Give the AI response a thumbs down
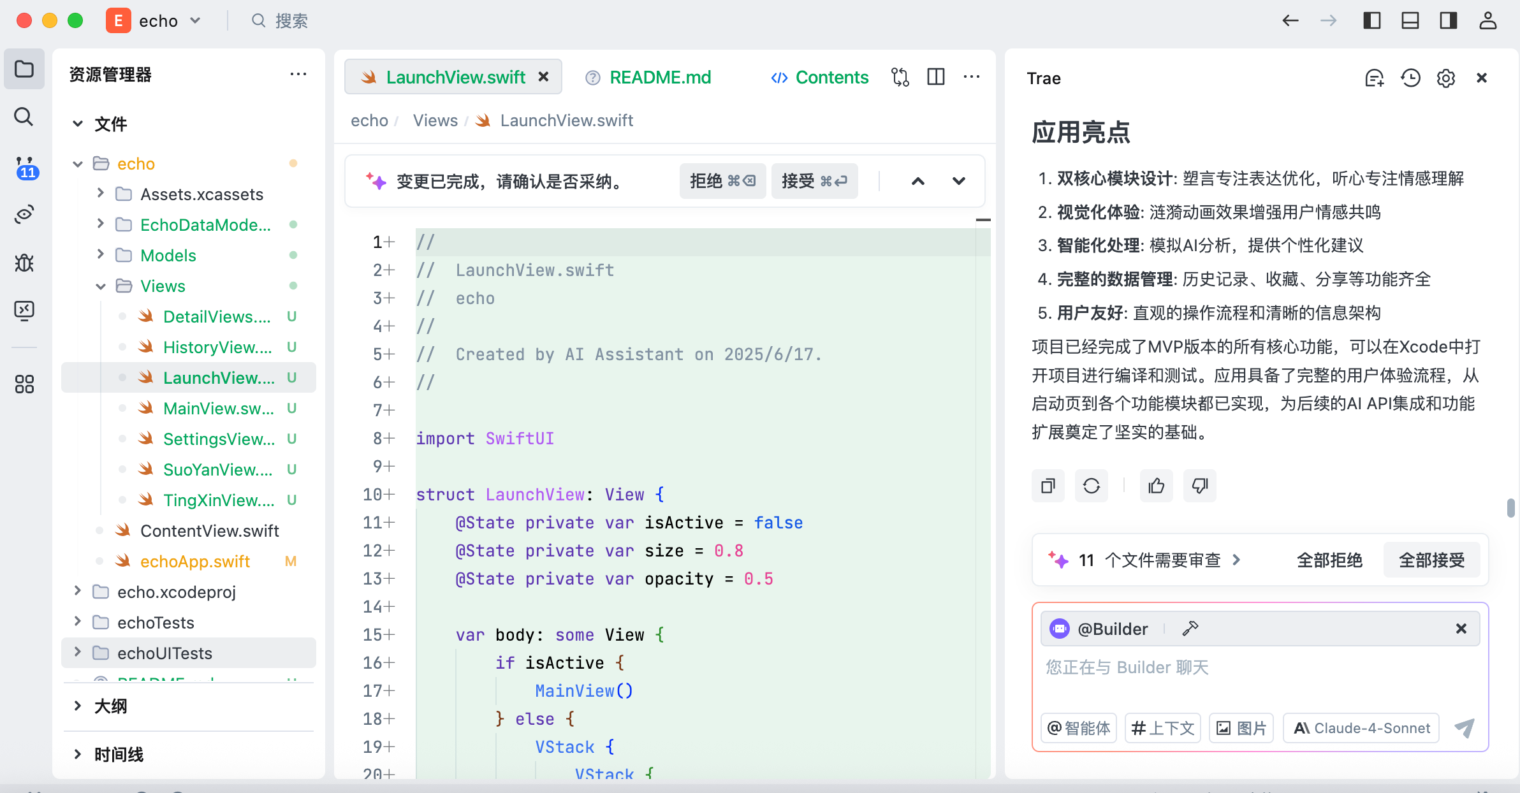 tap(1199, 486)
